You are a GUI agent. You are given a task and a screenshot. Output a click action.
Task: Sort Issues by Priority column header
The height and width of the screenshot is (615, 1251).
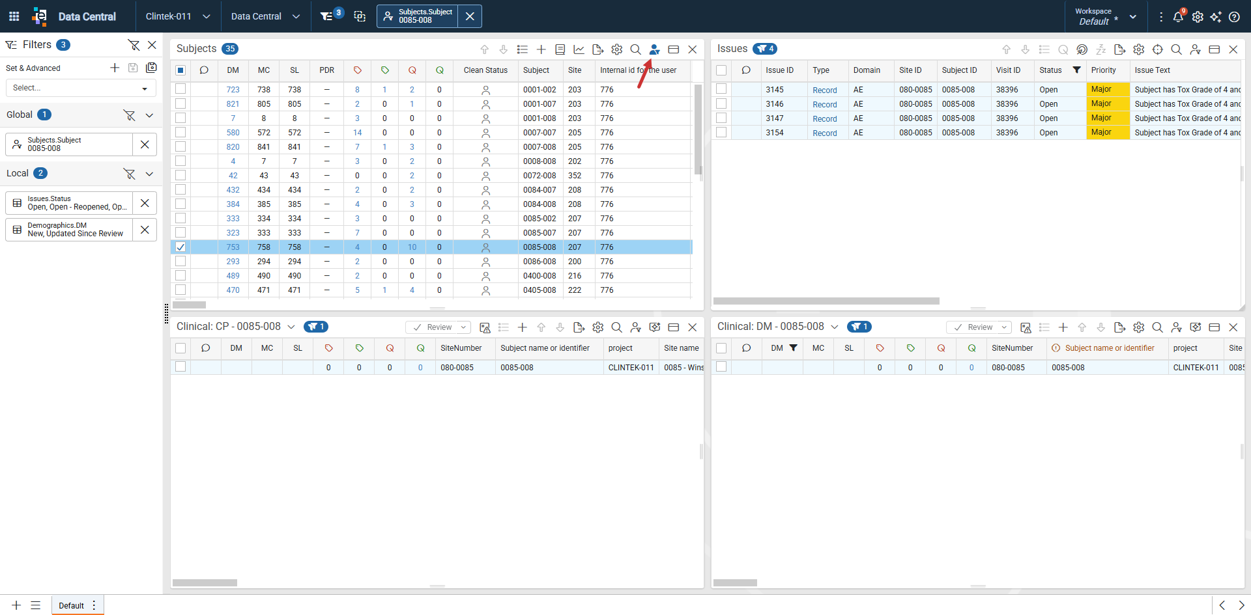[1103, 70]
